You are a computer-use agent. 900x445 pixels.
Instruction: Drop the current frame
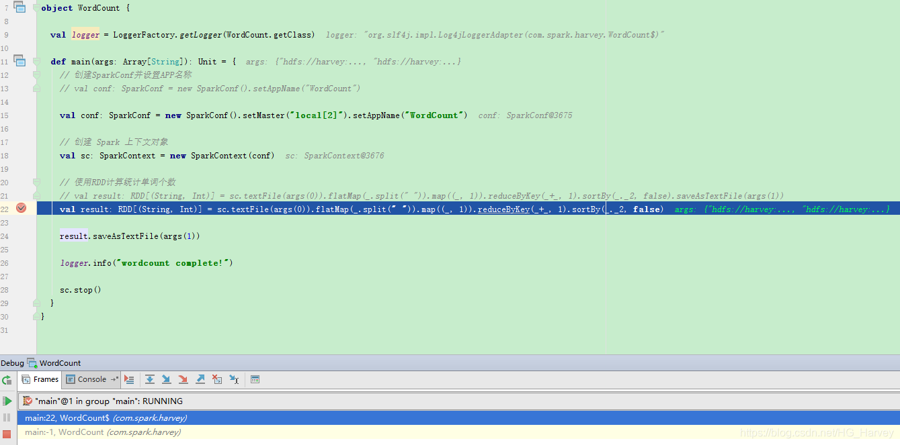point(217,379)
